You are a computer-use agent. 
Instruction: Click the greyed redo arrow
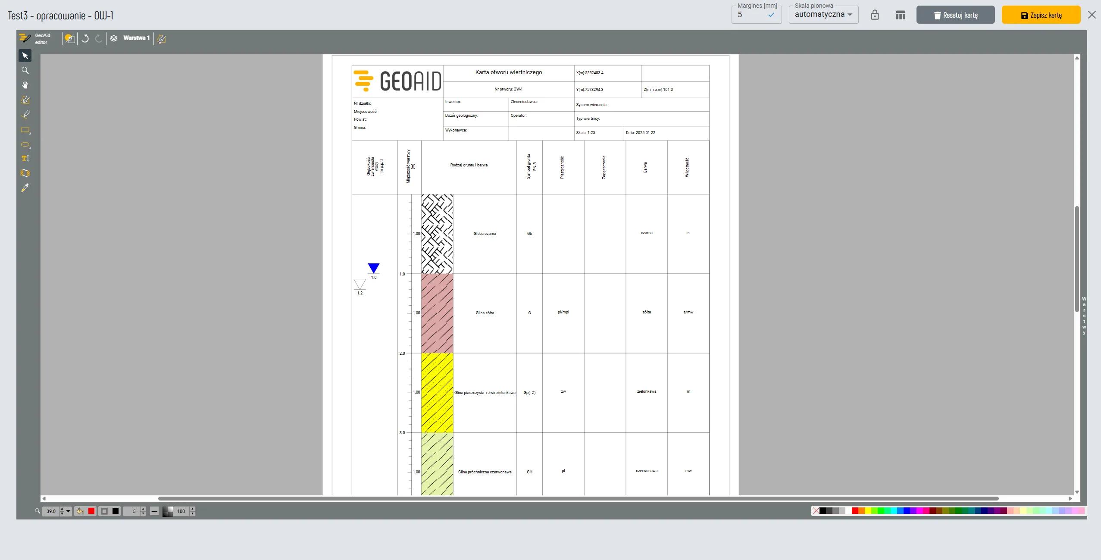pyautogui.click(x=99, y=38)
